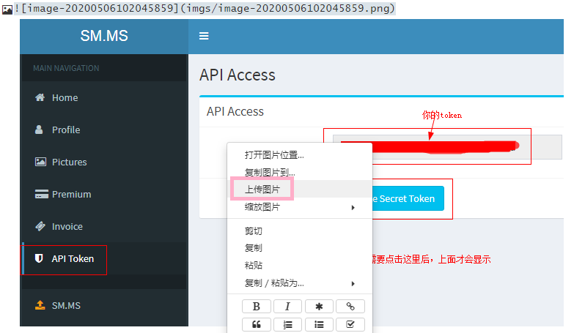Insert blockquote with the quote button
This screenshot has height=333, width=574.
click(257, 325)
